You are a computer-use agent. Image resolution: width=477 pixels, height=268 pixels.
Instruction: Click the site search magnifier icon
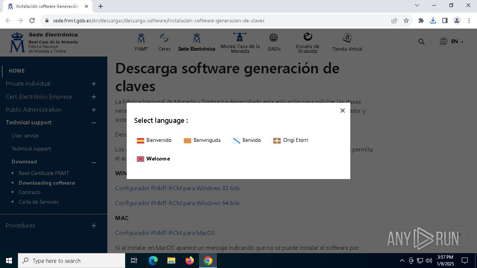point(421,42)
